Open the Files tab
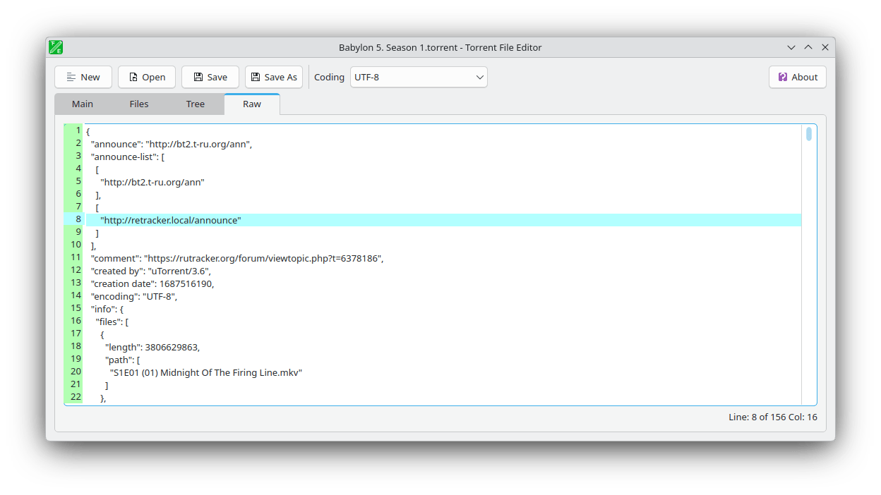Viewport: 881px width, 495px height. point(138,104)
